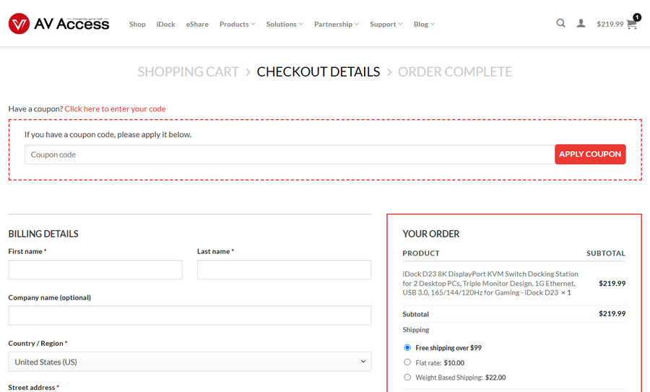Navigate to eShare in navigation

click(197, 24)
